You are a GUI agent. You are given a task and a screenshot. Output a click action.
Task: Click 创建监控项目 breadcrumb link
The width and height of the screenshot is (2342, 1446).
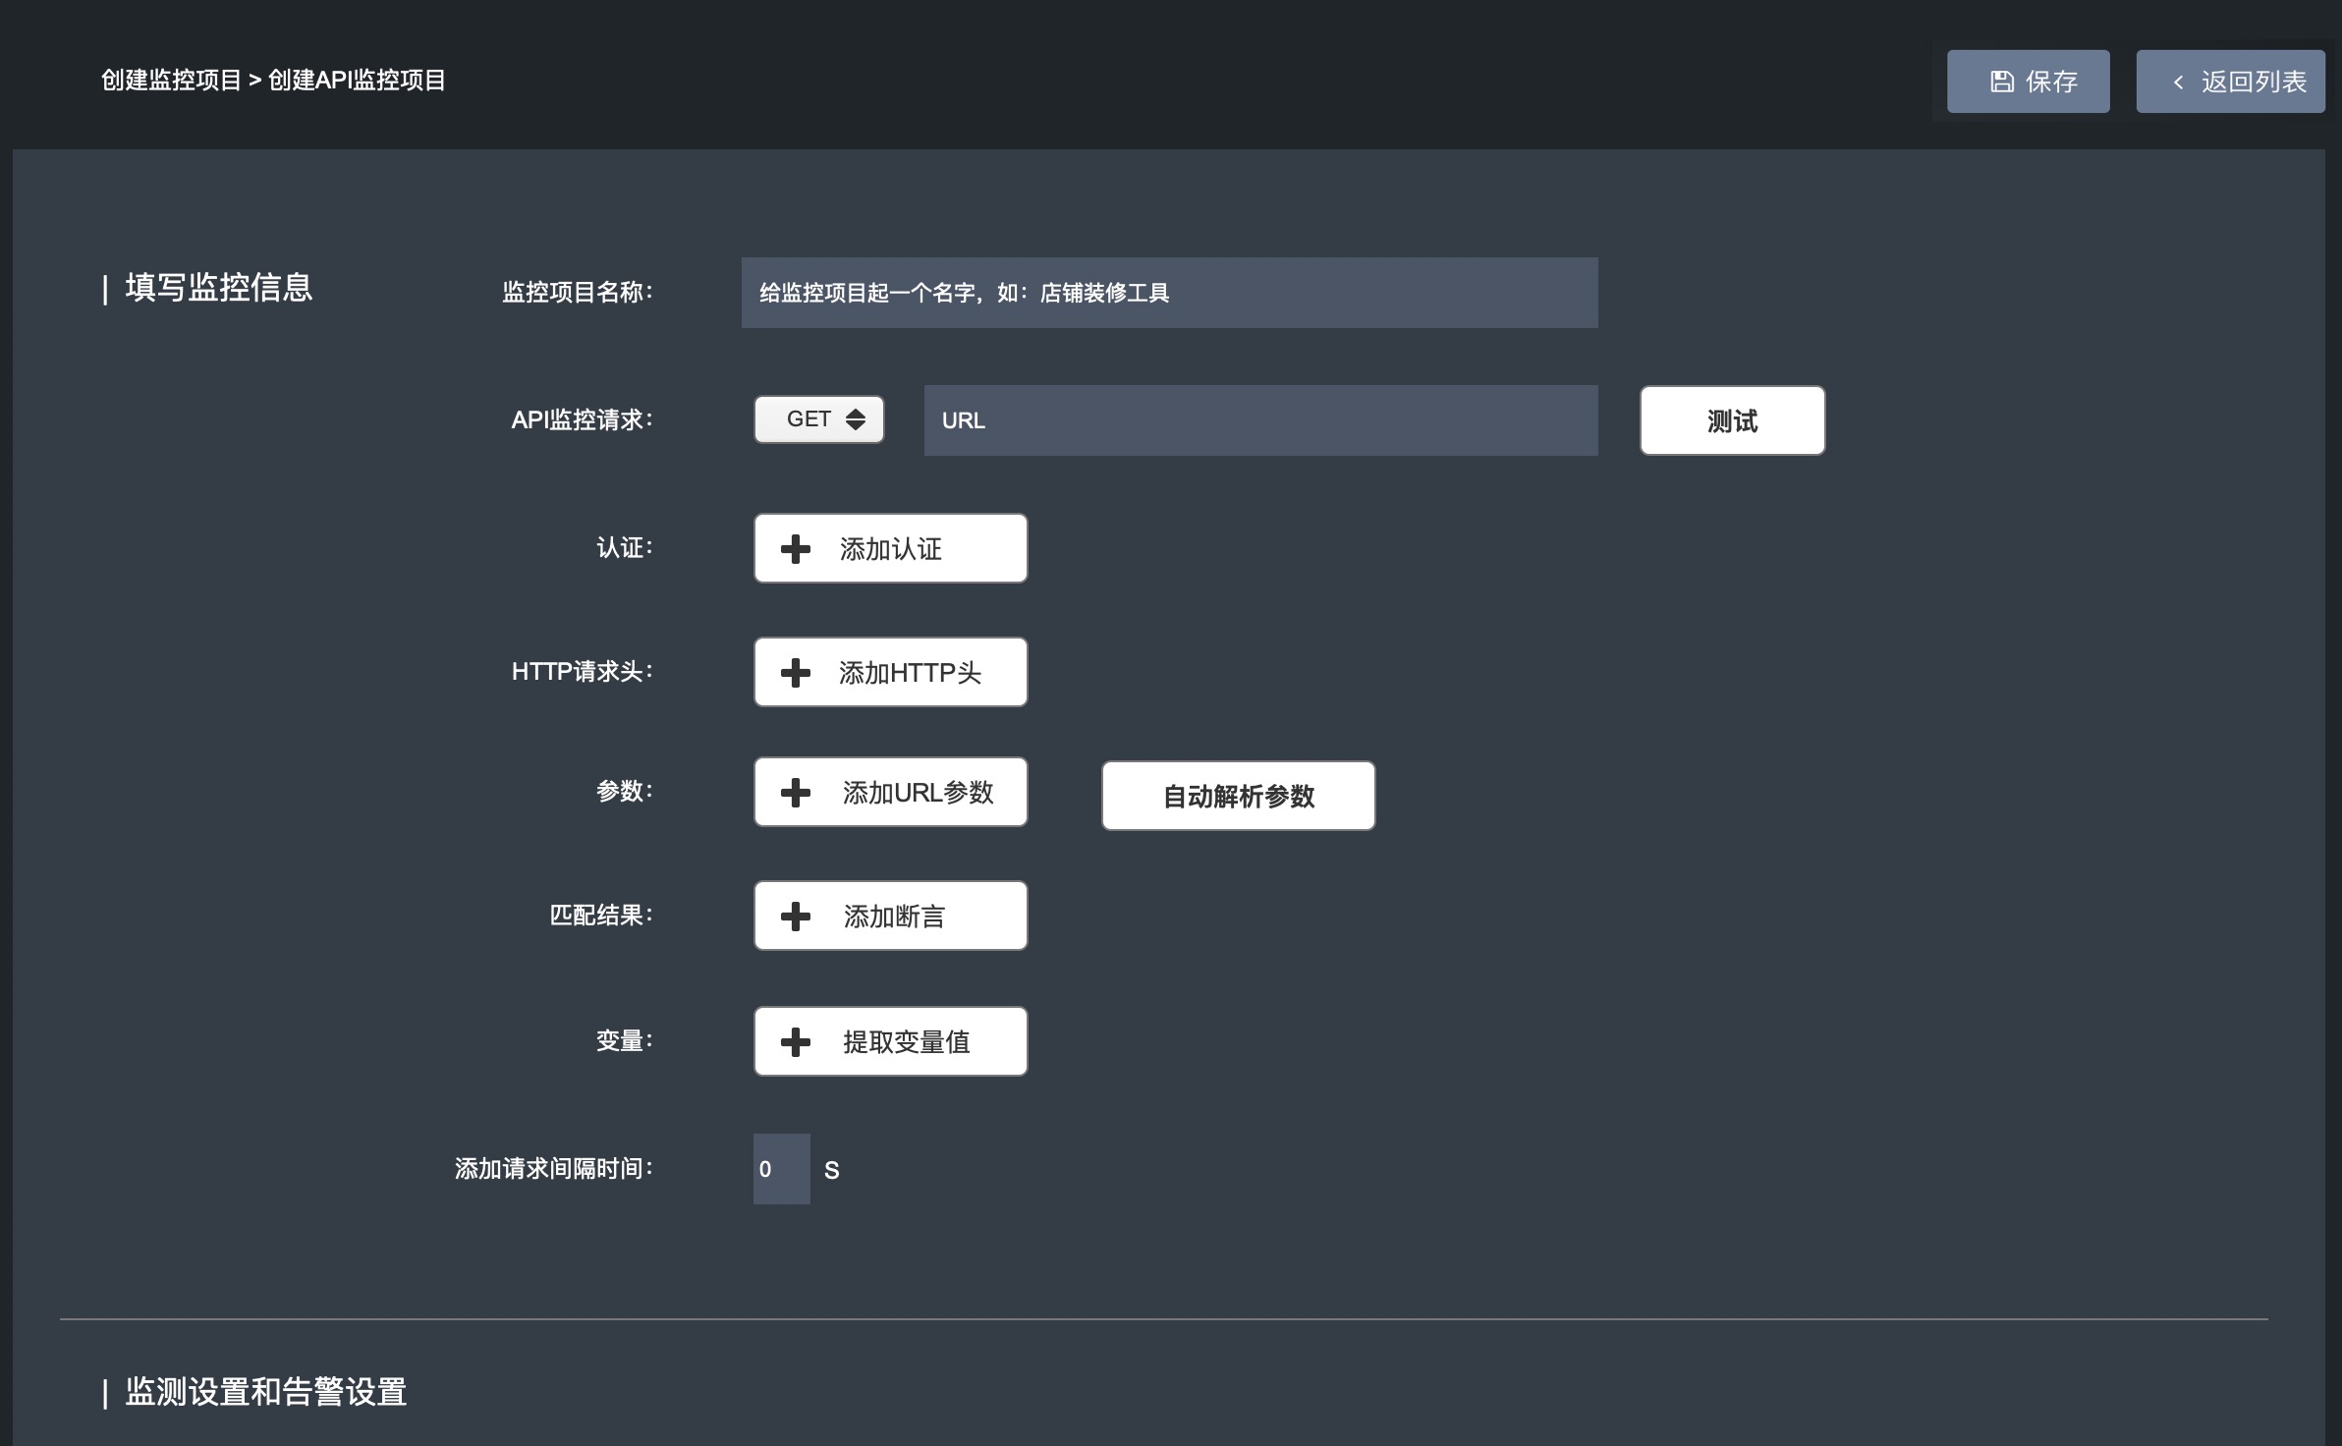171,81
